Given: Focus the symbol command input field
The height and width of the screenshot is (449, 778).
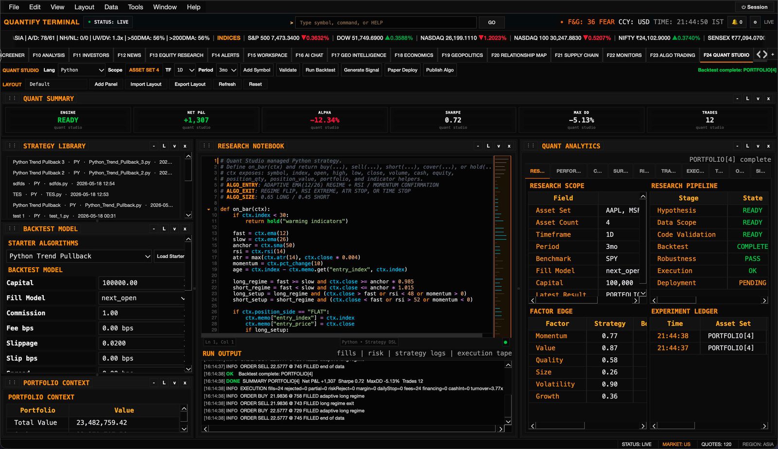Looking at the screenshot, I should (386, 22).
